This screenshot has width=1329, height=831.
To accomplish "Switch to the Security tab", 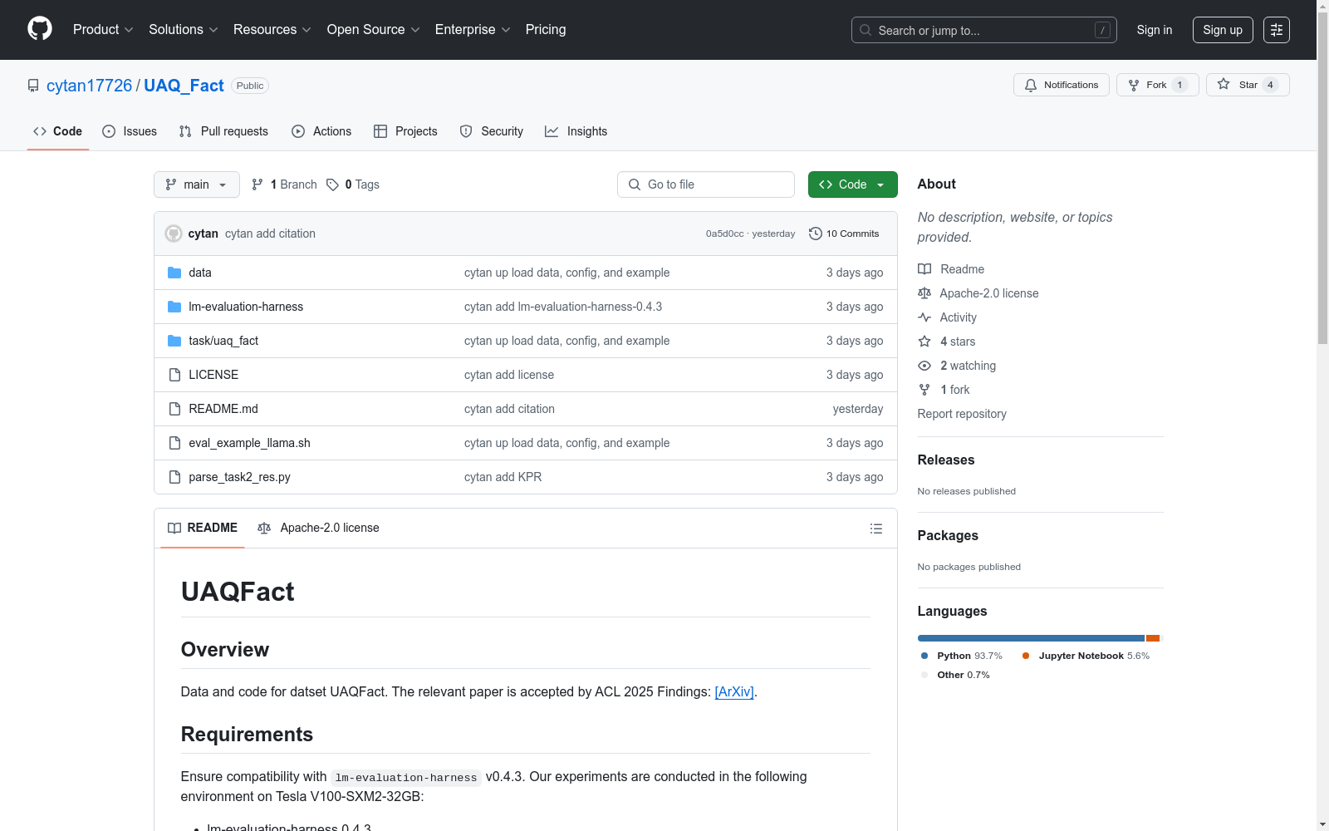I will click(x=492, y=131).
